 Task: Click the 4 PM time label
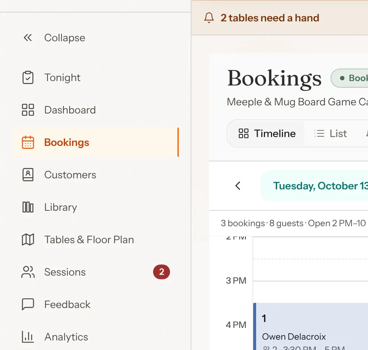tap(236, 325)
